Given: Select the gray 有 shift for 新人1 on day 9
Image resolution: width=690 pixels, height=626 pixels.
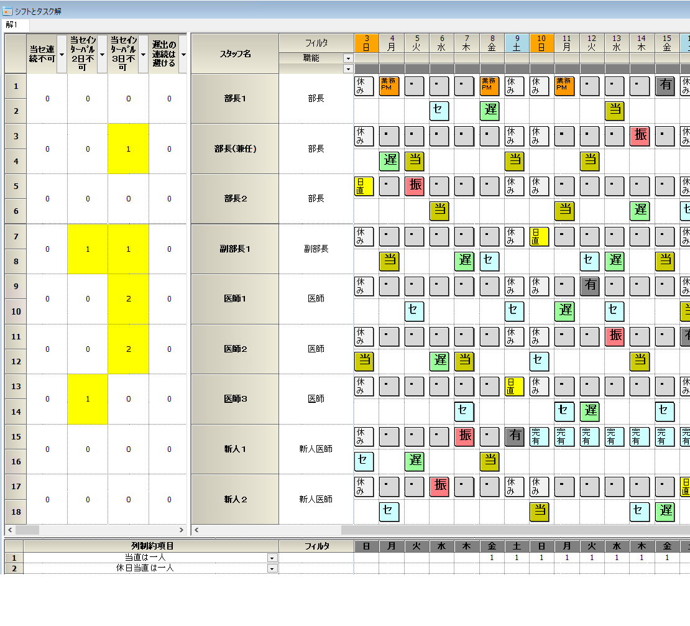Looking at the screenshot, I should 514,436.
